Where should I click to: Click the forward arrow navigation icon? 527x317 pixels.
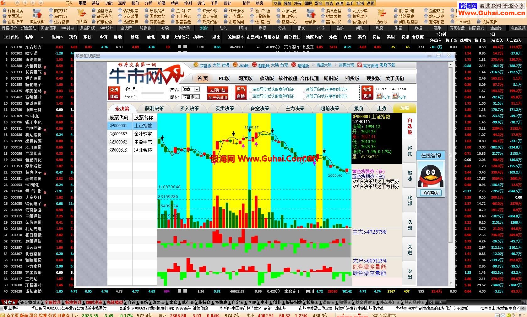[33, 3]
